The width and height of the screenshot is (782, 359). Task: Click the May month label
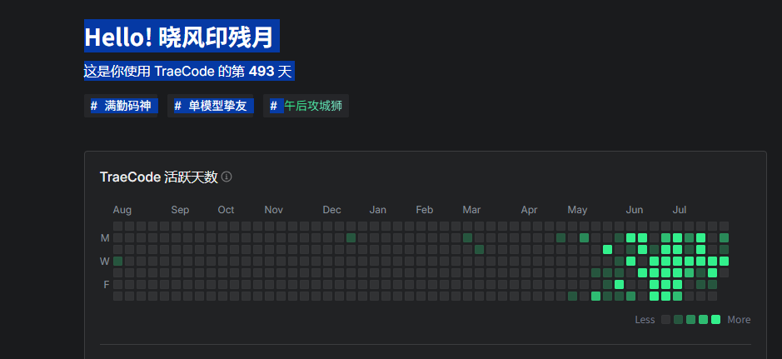point(577,210)
